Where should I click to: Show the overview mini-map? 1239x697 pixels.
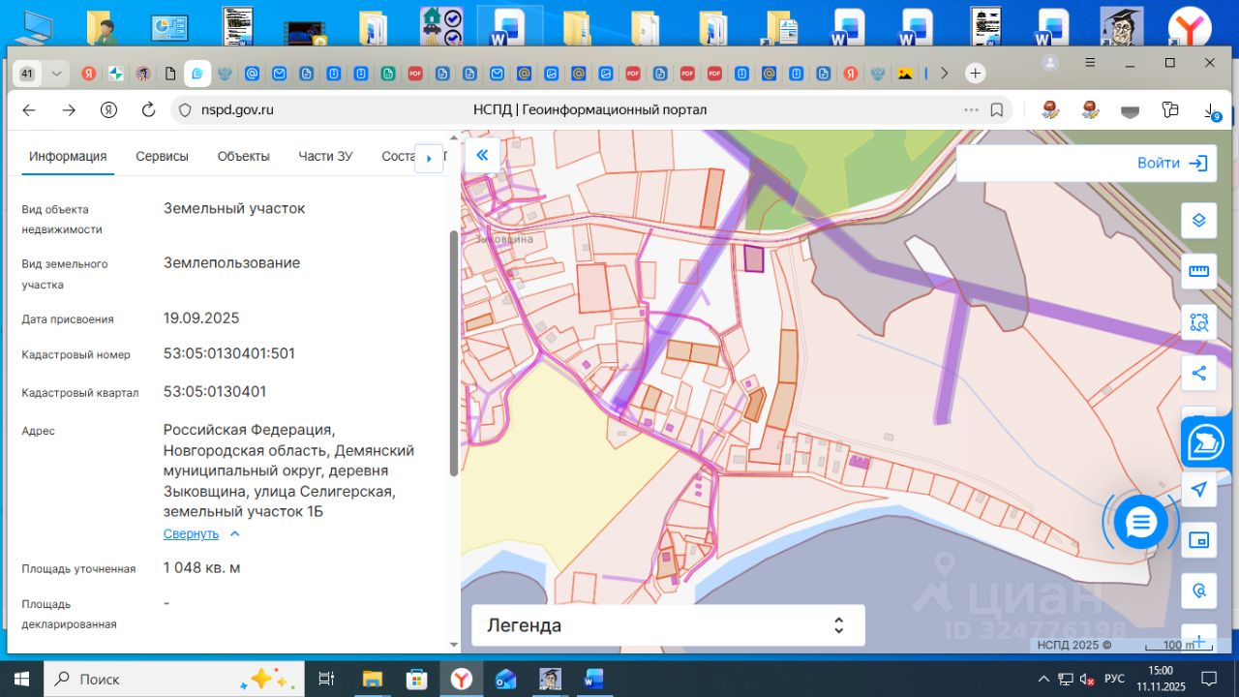pyautogui.click(x=1198, y=540)
